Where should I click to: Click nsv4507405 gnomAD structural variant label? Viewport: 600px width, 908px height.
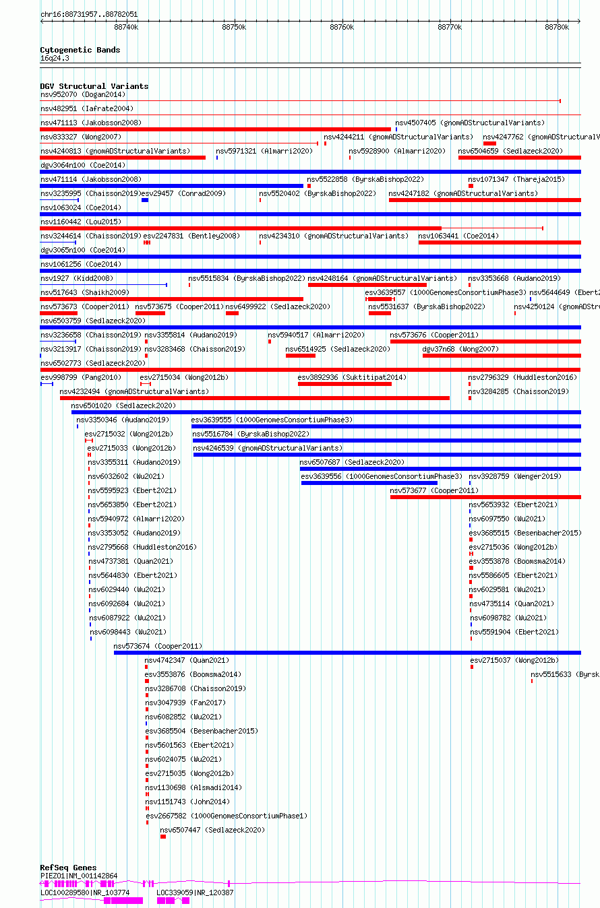471,123
